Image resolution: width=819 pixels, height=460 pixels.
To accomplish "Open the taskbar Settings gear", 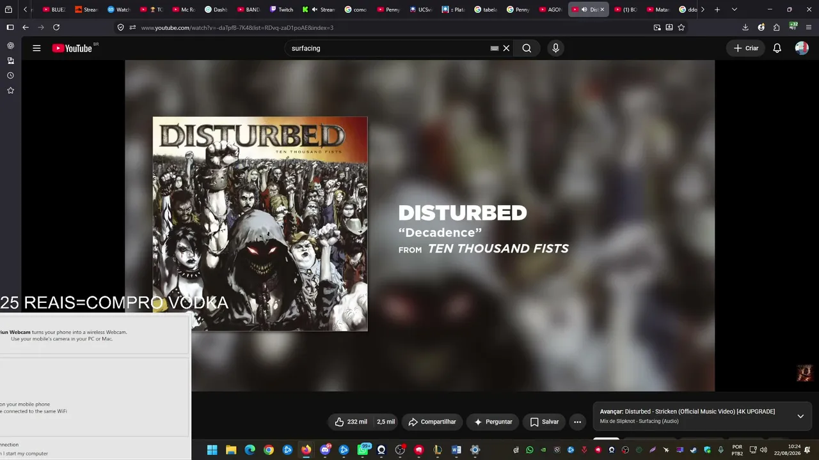I will point(475,450).
